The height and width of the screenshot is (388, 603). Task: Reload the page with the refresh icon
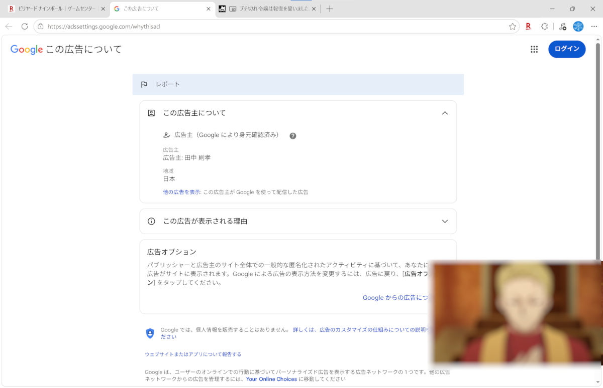point(25,27)
